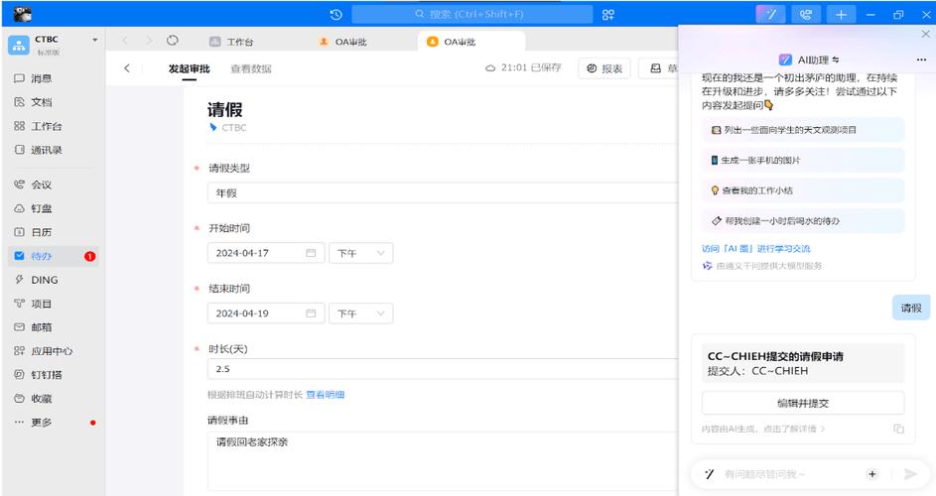
Task: Open the 访问「AI 圈」进行学习交流 link
Action: 755,248
